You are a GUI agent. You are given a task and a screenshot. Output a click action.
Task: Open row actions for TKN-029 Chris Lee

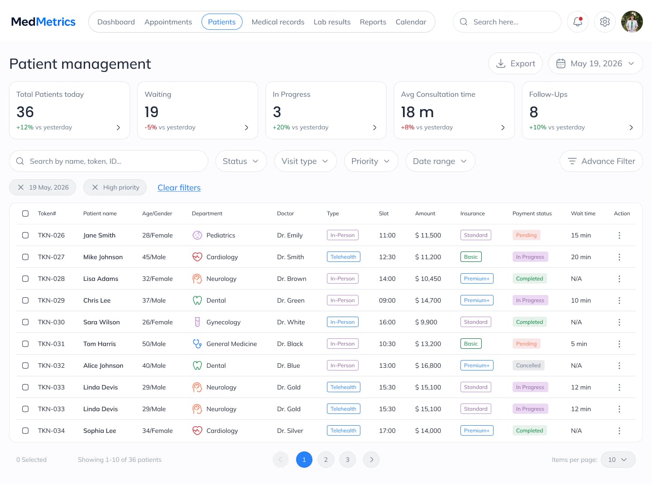(619, 300)
